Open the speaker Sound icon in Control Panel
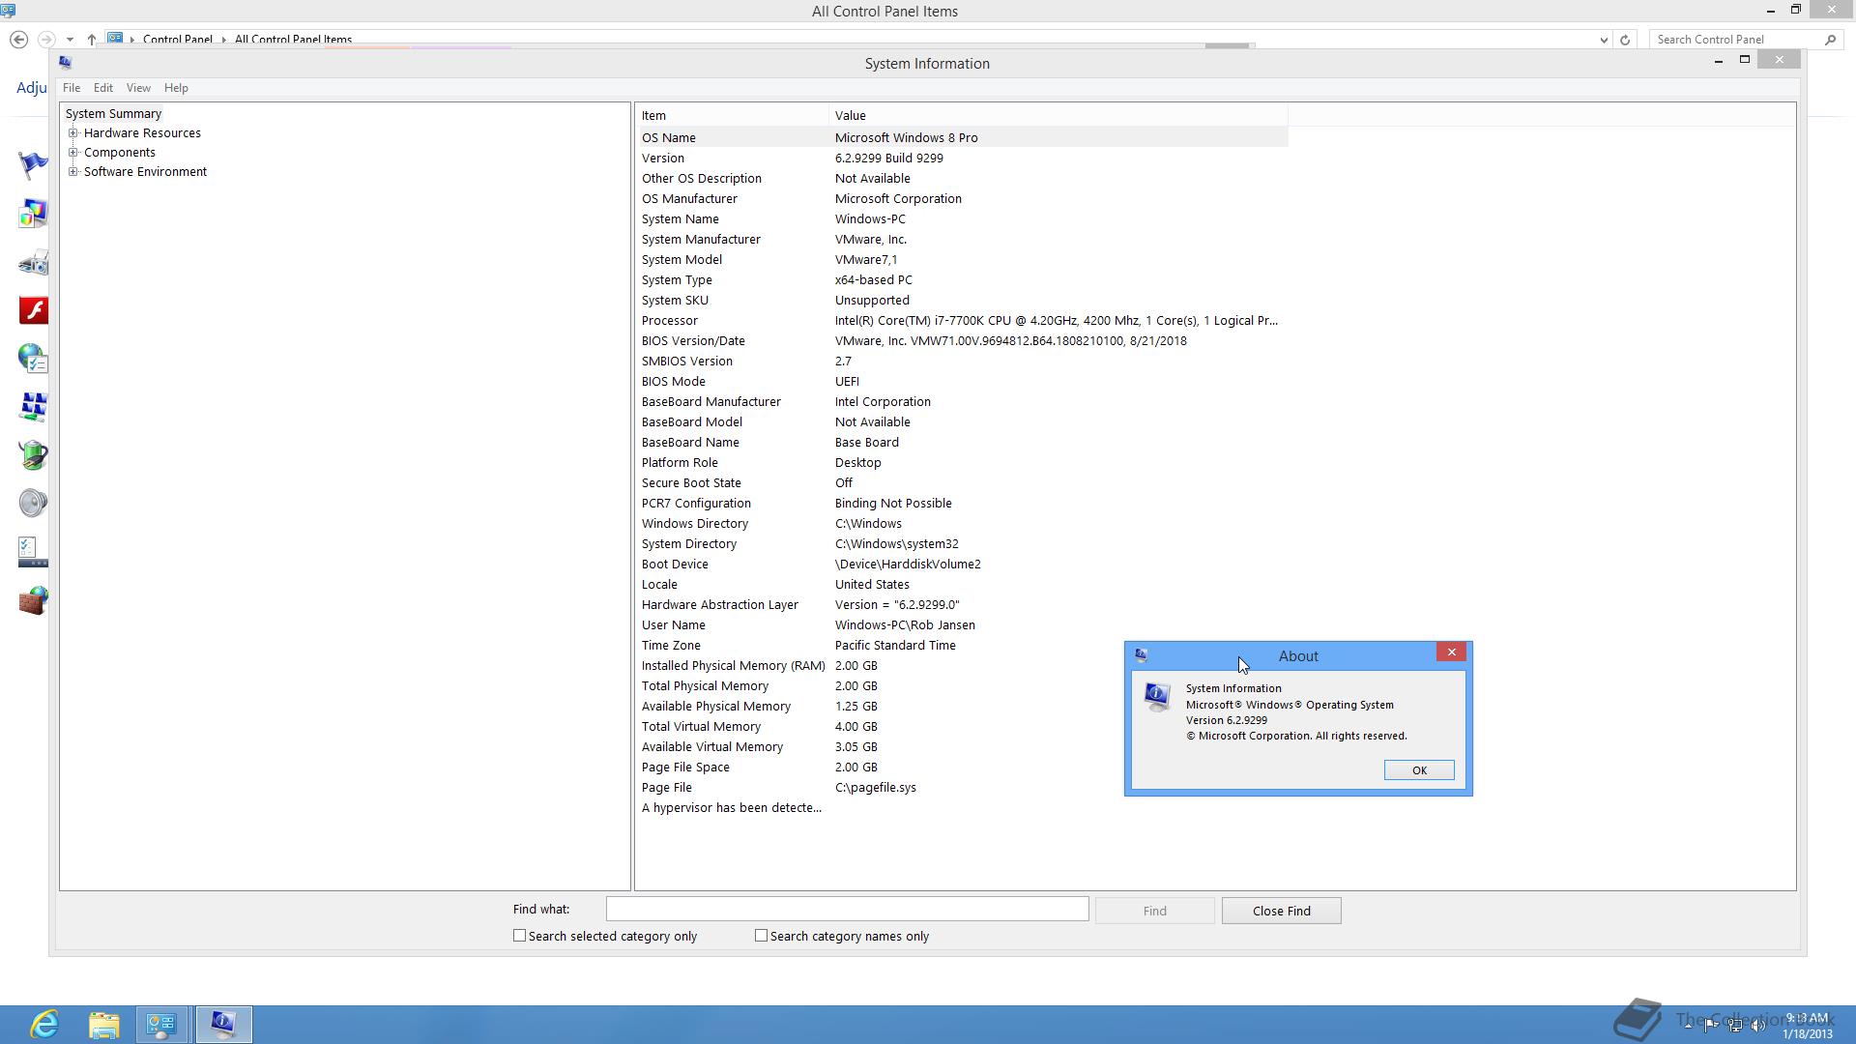The width and height of the screenshot is (1856, 1044). [x=33, y=504]
